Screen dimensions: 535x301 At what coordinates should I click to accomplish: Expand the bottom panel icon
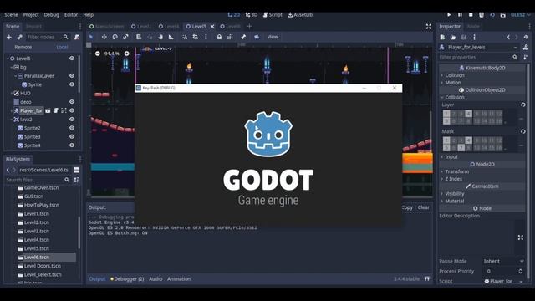pos(427,278)
